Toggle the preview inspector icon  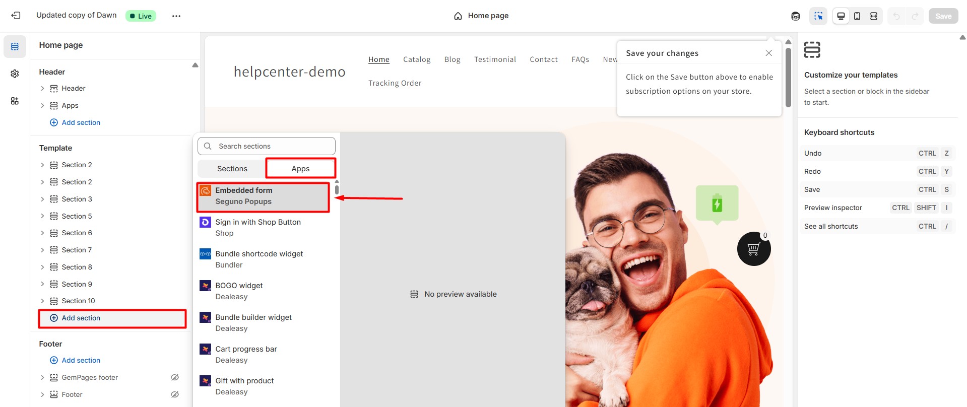(818, 16)
